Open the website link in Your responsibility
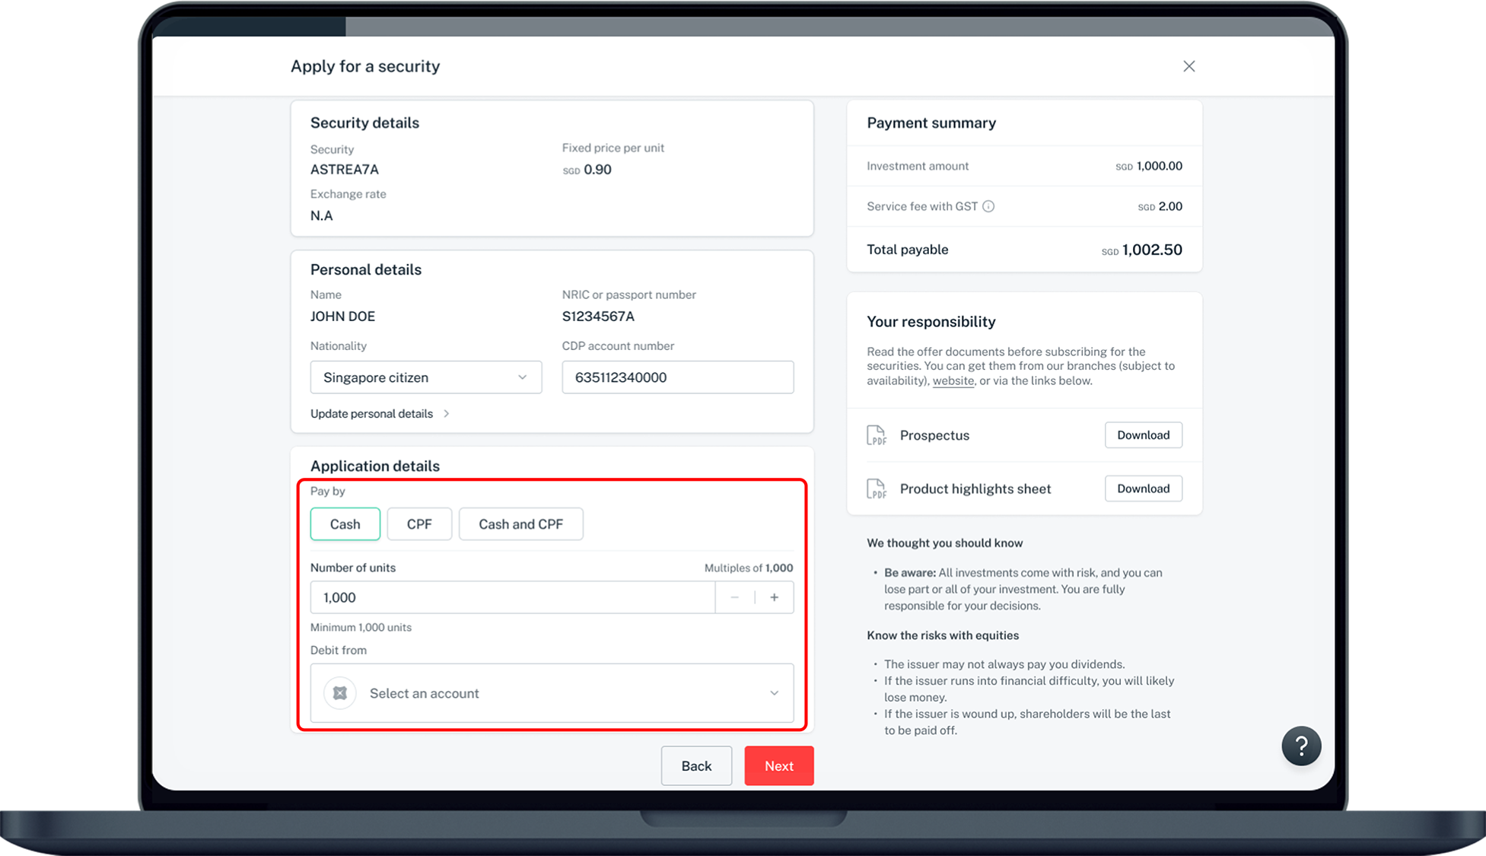This screenshot has width=1486, height=856. click(x=953, y=381)
